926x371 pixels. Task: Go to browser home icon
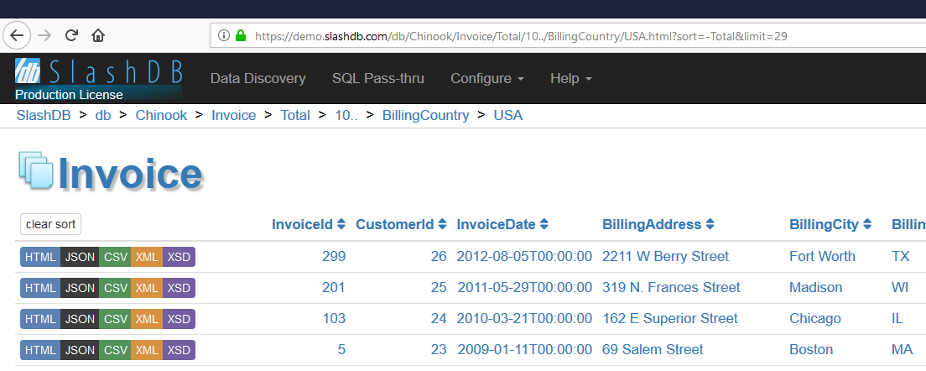click(x=98, y=35)
